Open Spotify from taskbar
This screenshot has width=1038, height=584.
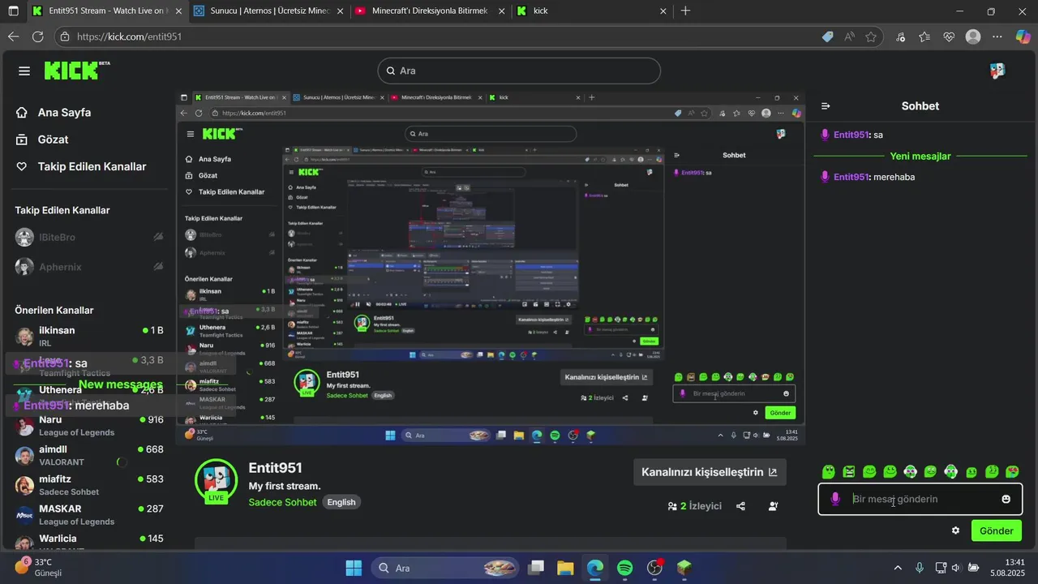(x=624, y=568)
